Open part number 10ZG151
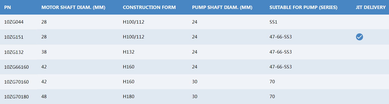The image size is (389, 104). point(14,37)
